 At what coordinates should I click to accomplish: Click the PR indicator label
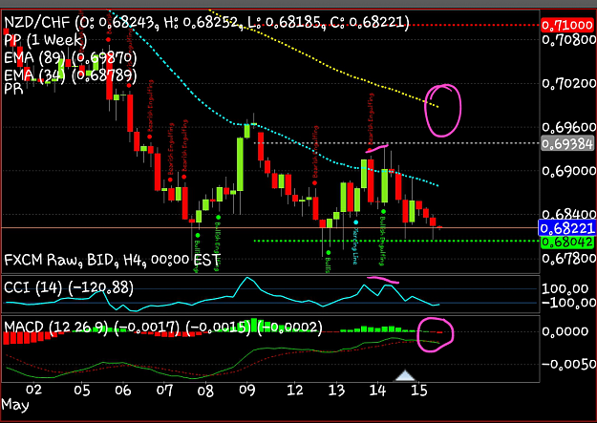tap(13, 89)
